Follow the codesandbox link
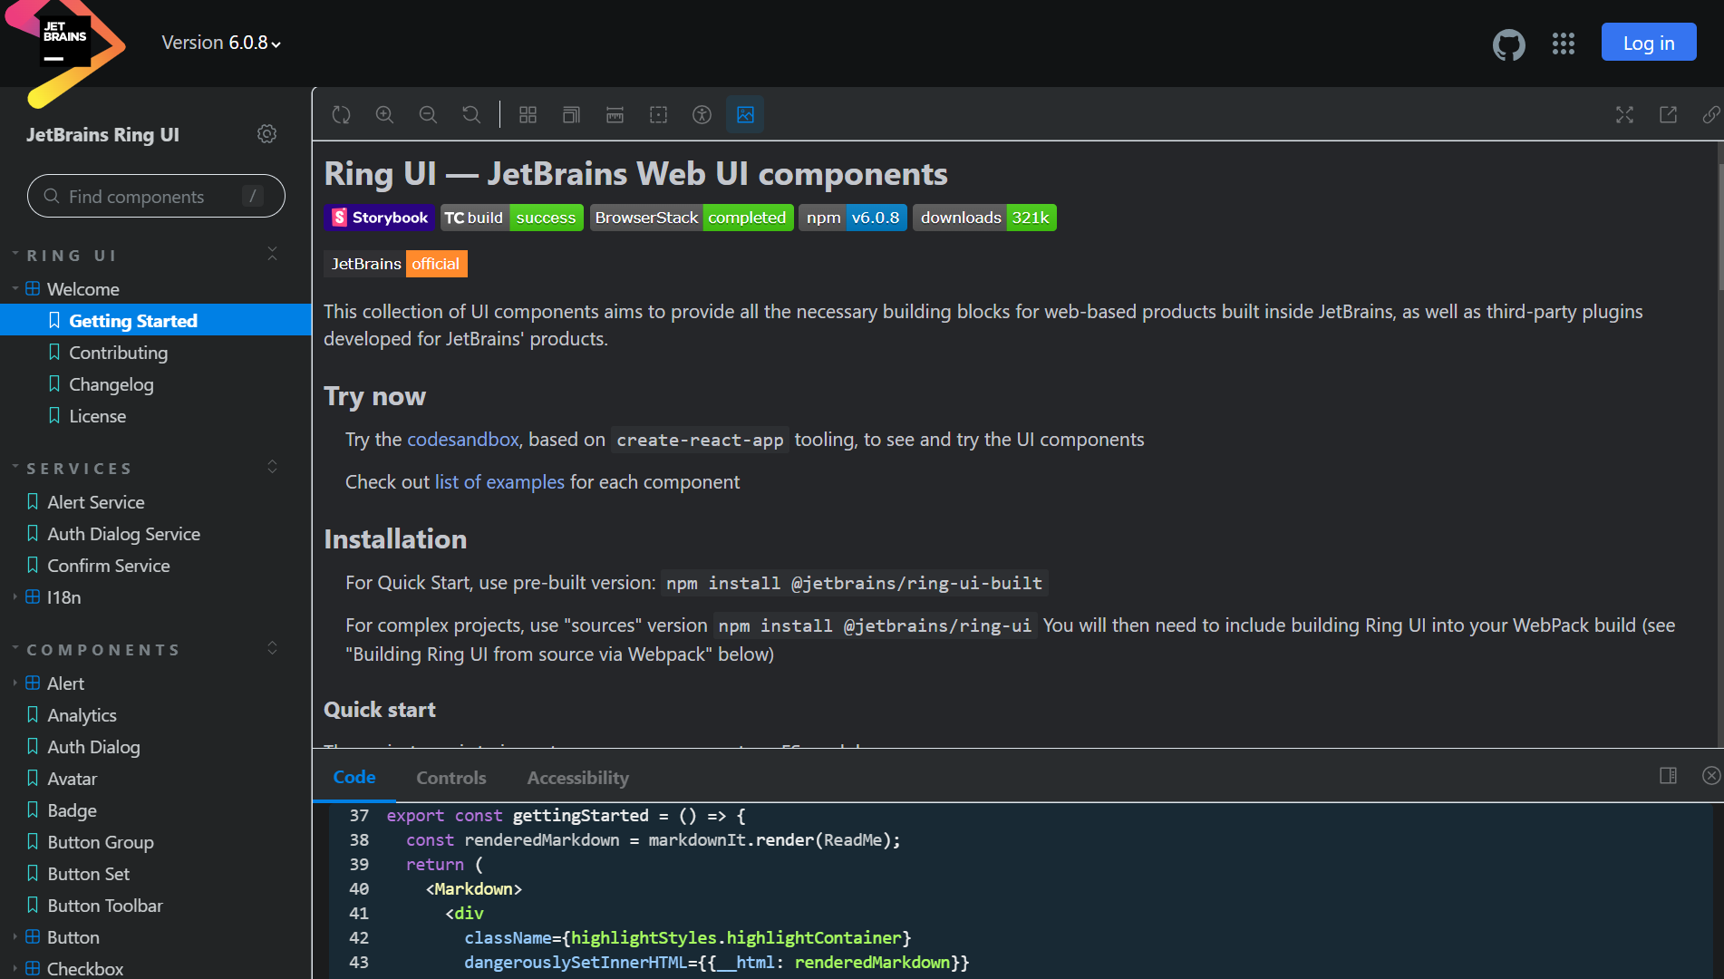The width and height of the screenshot is (1724, 979). (x=462, y=440)
